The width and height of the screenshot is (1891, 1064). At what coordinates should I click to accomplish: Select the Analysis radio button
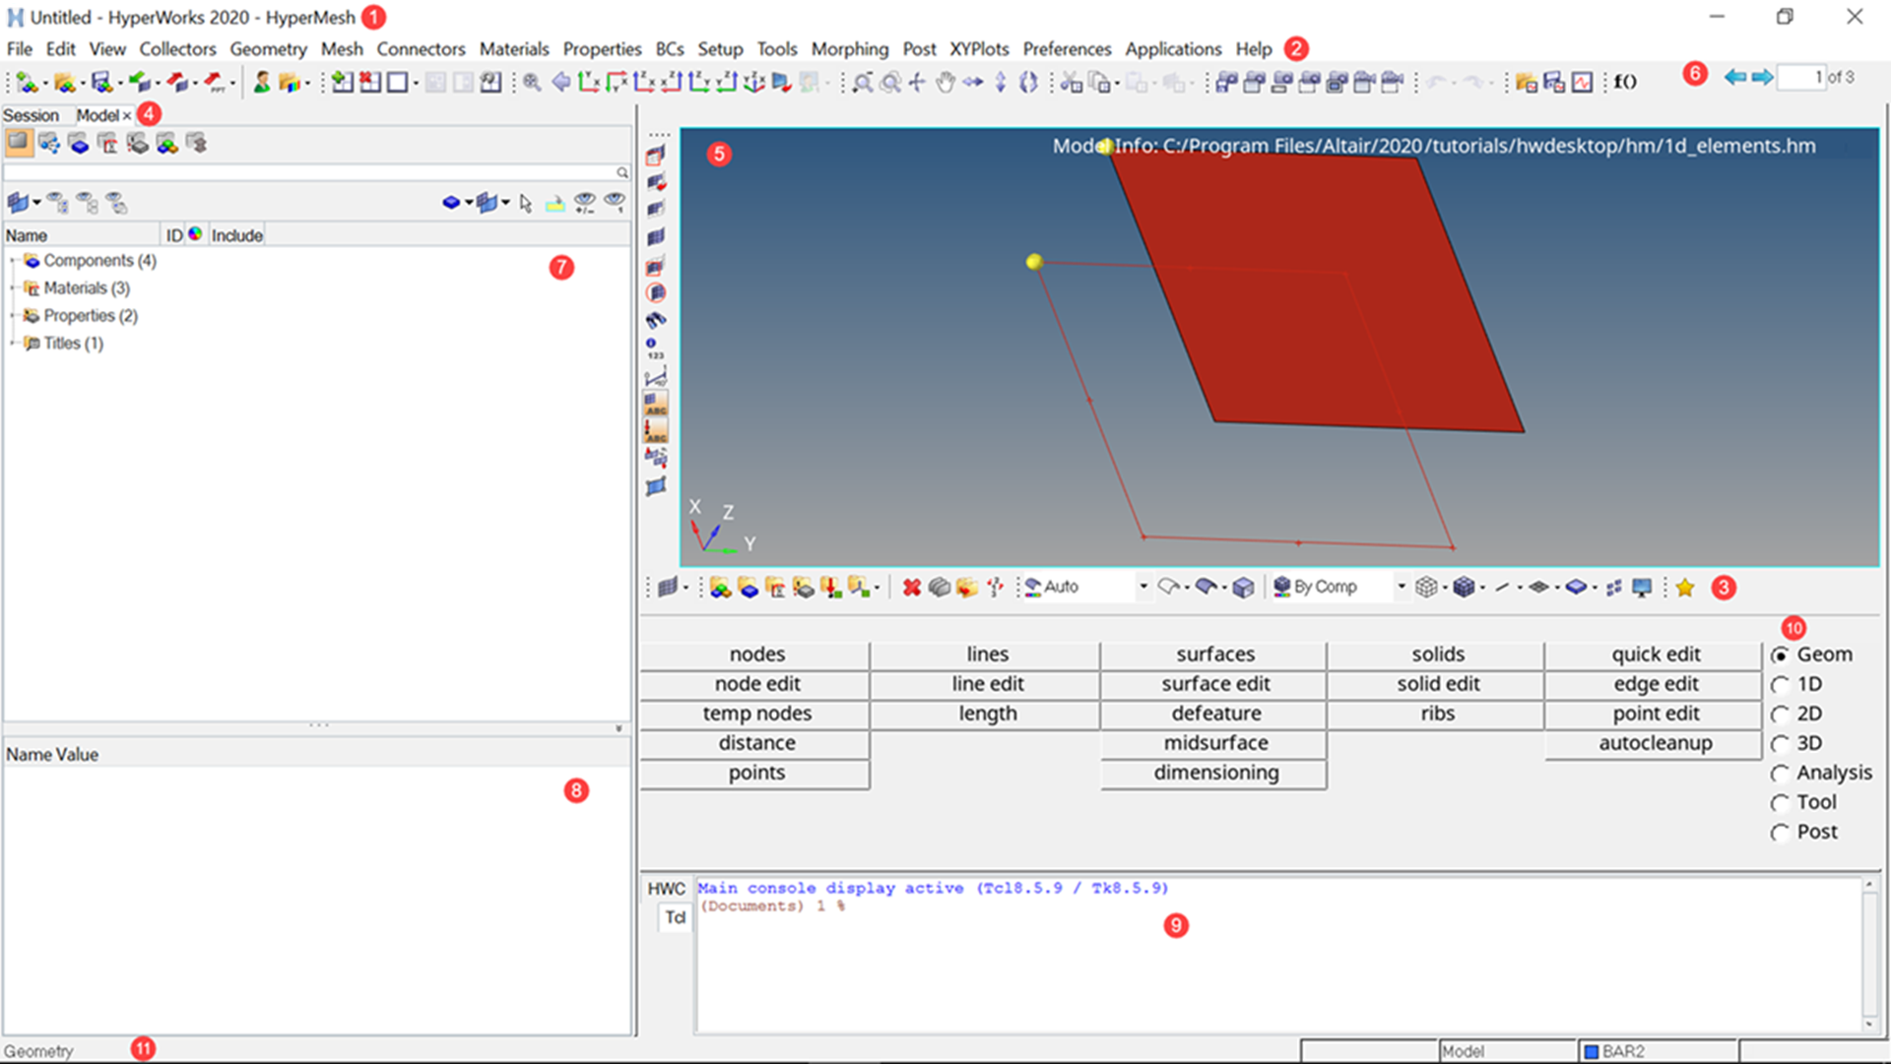1780,774
